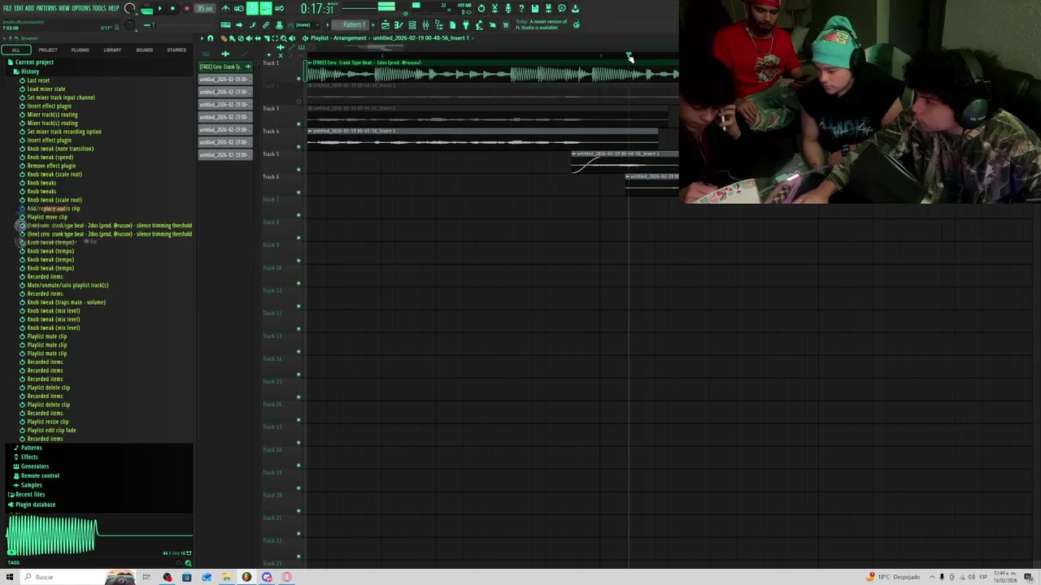Click the browser search magnifier icon
1041x585 pixels.
(188, 563)
